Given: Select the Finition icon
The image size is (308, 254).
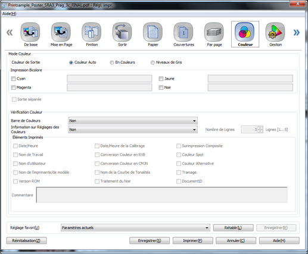Looking at the screenshot, I should point(92,32).
